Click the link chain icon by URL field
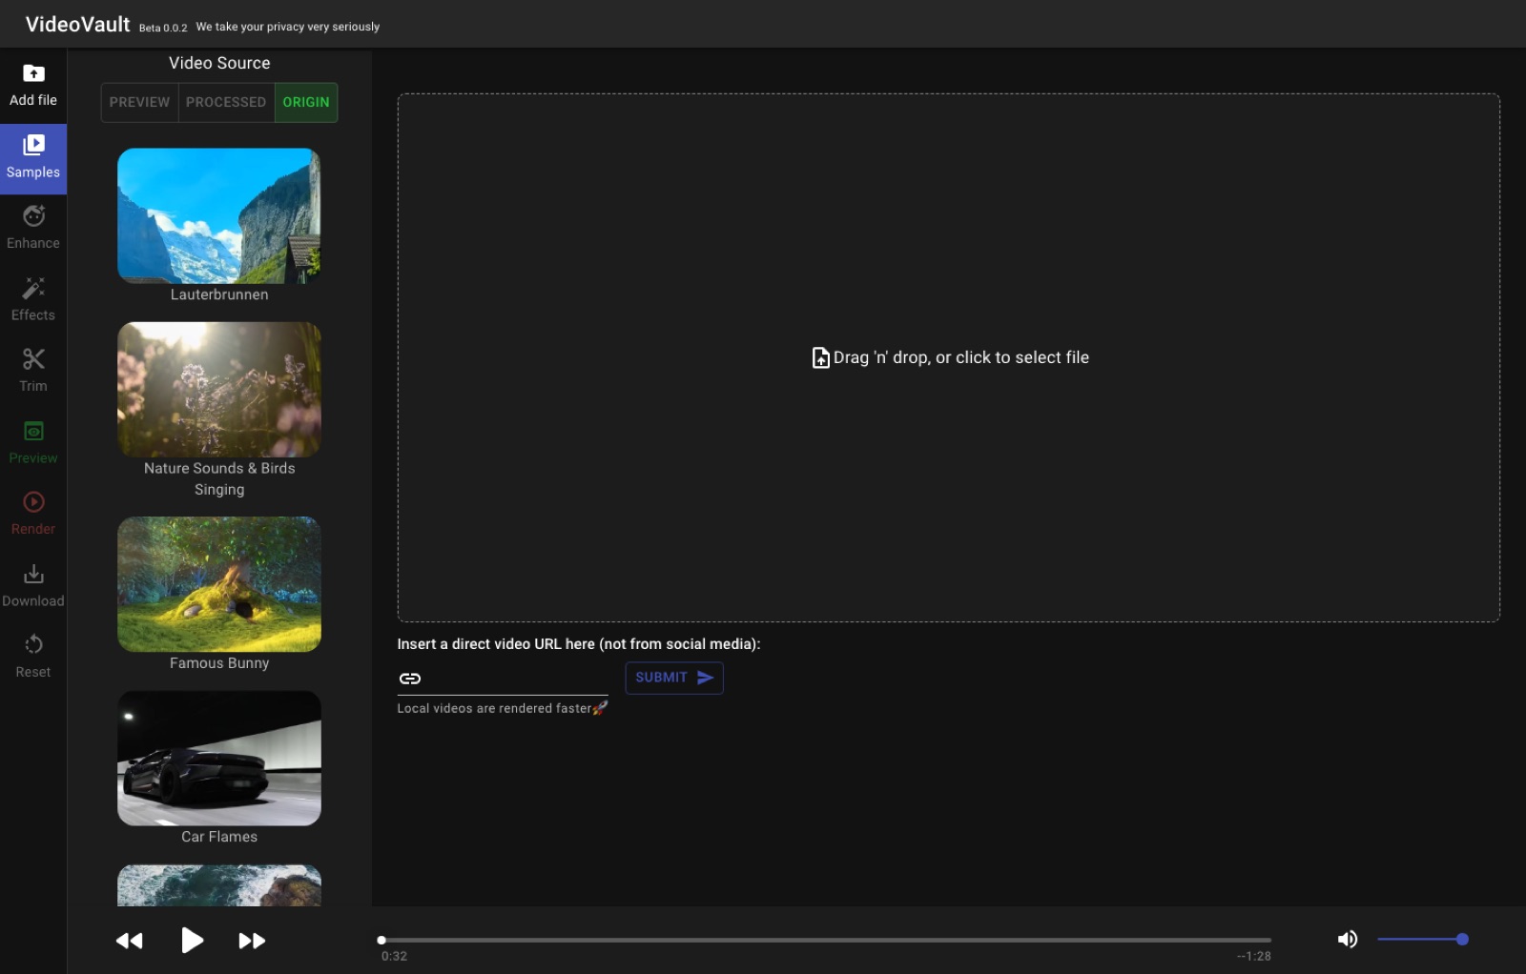The width and height of the screenshot is (1526, 974). click(x=410, y=679)
